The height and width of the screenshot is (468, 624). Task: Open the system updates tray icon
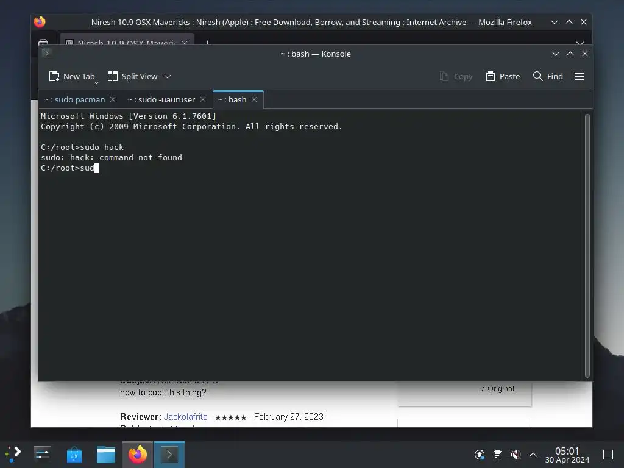[480, 455]
